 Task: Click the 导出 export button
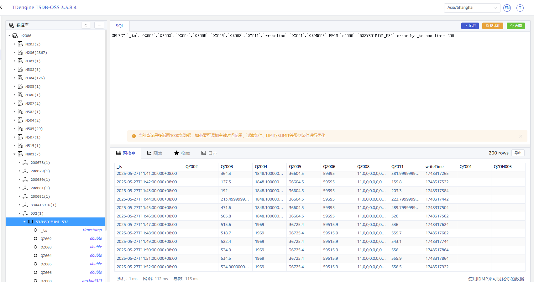point(518,153)
